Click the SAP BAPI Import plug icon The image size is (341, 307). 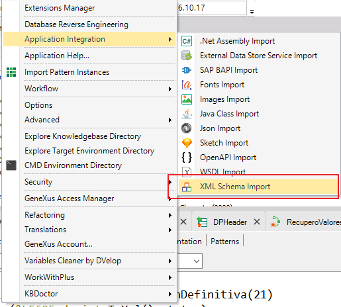coord(187,70)
